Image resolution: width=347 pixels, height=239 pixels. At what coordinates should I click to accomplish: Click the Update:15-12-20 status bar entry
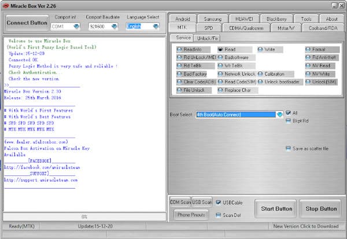(x=95, y=226)
